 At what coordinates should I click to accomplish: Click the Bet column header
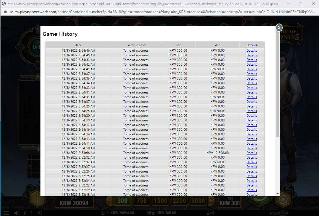coord(178,45)
